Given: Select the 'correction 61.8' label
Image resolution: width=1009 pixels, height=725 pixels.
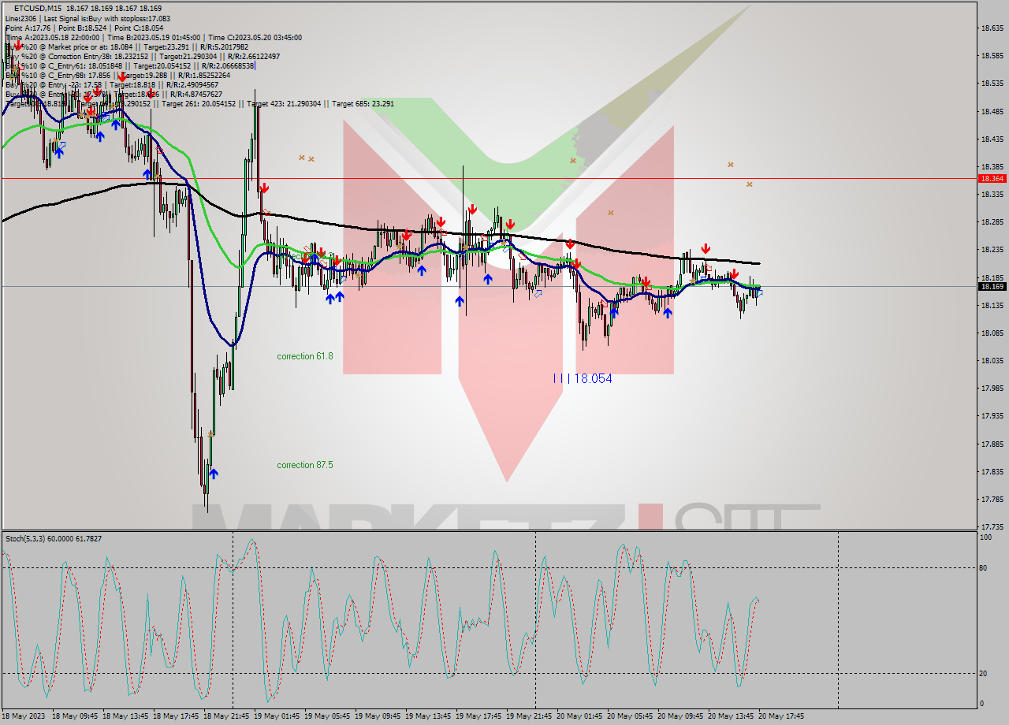Looking at the screenshot, I should click(305, 356).
